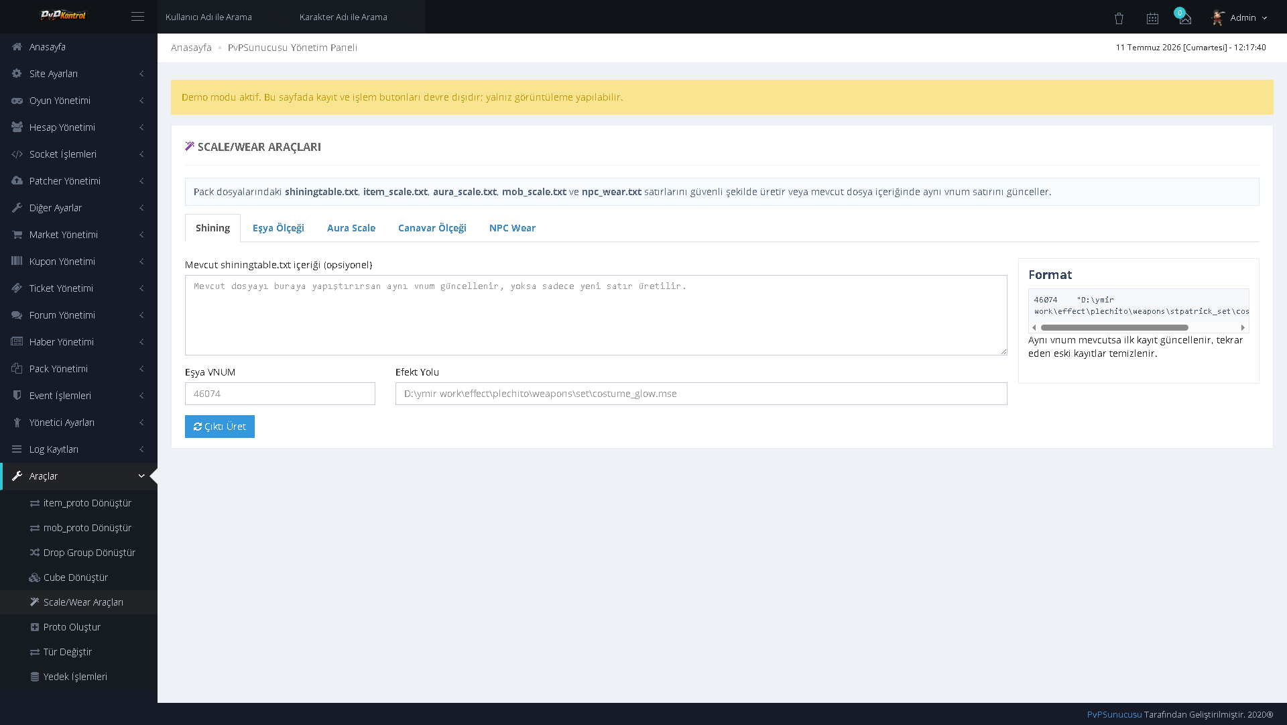Screen dimensions: 1287x725
Task: Collapse the Araçlar menu chevron
Action: (141, 476)
